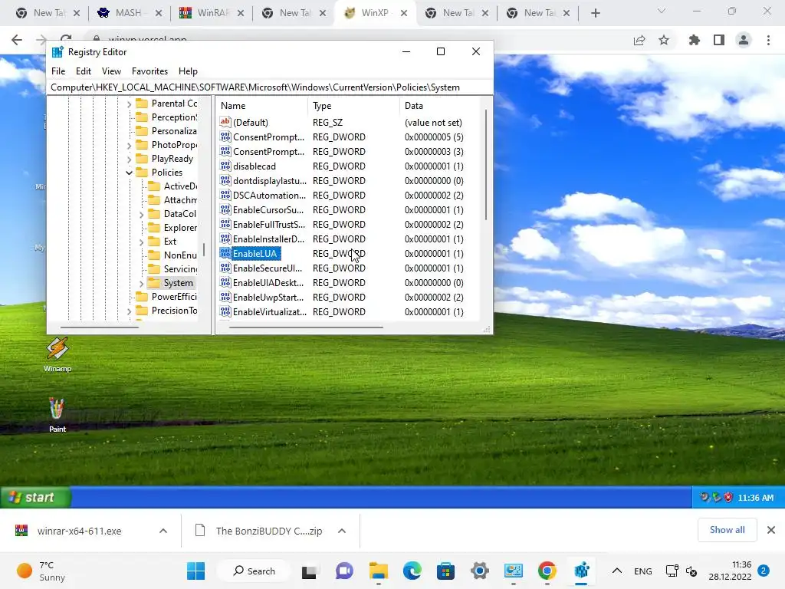
Task: Share this page icon in address bar
Action: tap(639, 40)
